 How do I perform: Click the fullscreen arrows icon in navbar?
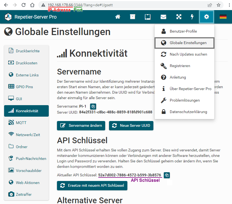(x=179, y=17)
